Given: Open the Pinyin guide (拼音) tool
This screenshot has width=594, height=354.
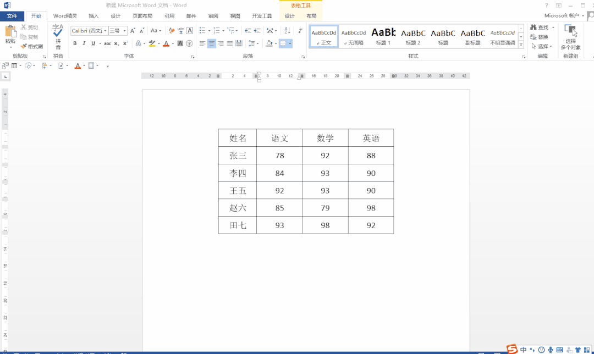Looking at the screenshot, I should pyautogui.click(x=58, y=37).
